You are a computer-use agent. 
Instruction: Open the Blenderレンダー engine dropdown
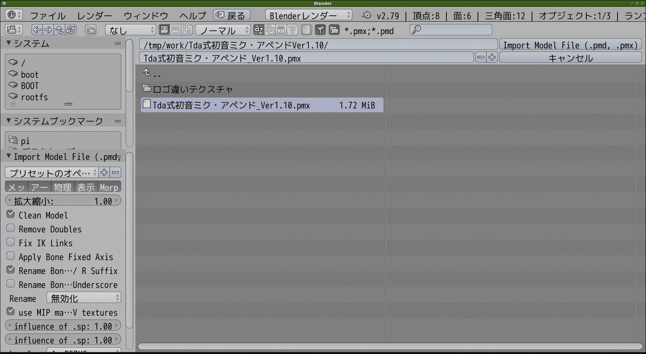[308, 16]
